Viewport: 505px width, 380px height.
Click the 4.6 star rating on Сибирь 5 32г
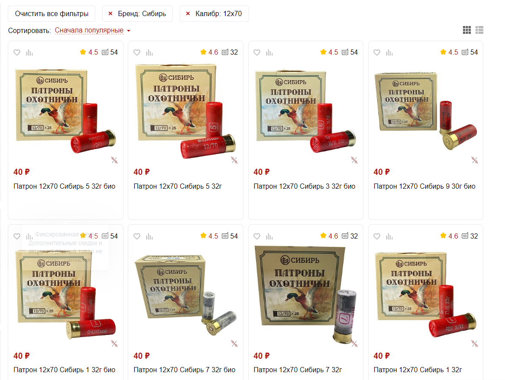click(x=209, y=52)
